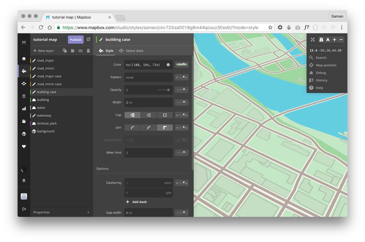365x242 pixels.
Task: Open the Pattern dropdown showing none
Action: [x=148, y=77]
